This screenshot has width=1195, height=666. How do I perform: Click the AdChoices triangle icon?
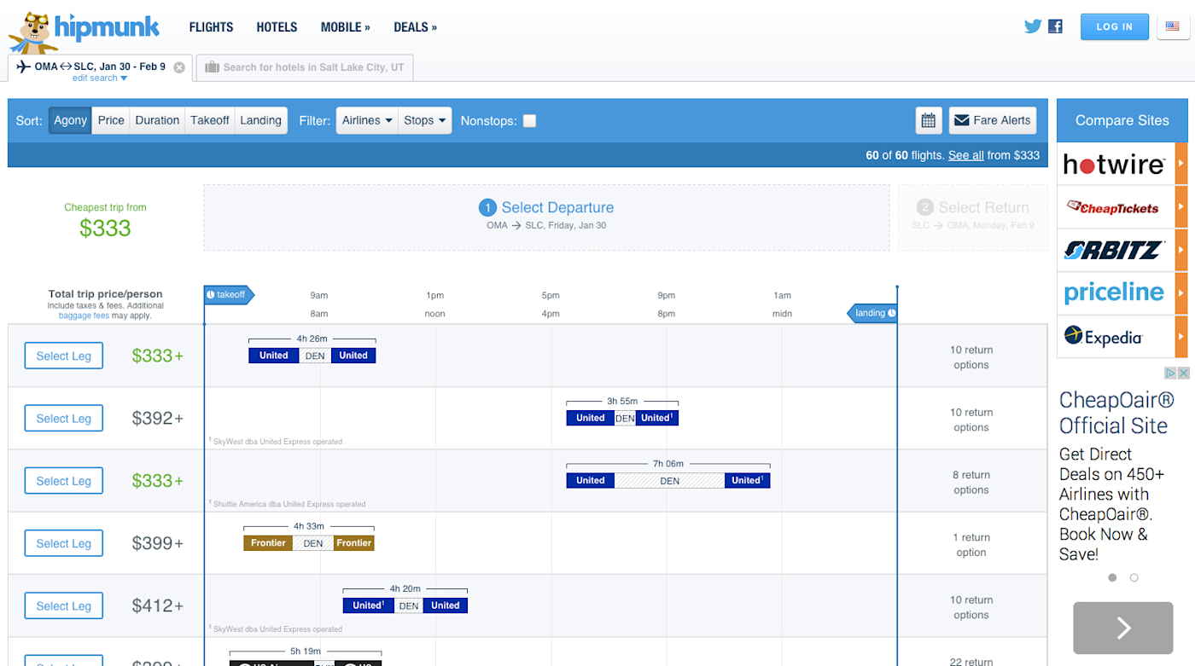point(1171,373)
